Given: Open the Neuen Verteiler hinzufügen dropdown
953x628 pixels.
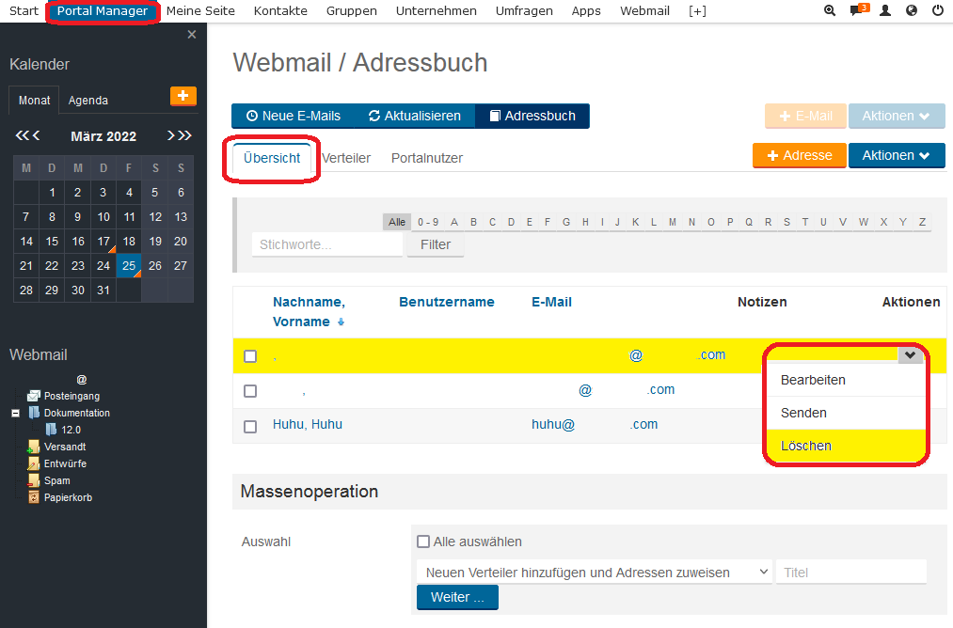Looking at the screenshot, I should (x=593, y=573).
